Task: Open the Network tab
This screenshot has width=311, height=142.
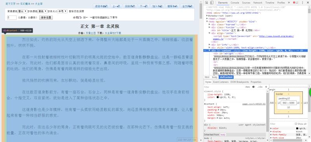Action: tap(258, 3)
